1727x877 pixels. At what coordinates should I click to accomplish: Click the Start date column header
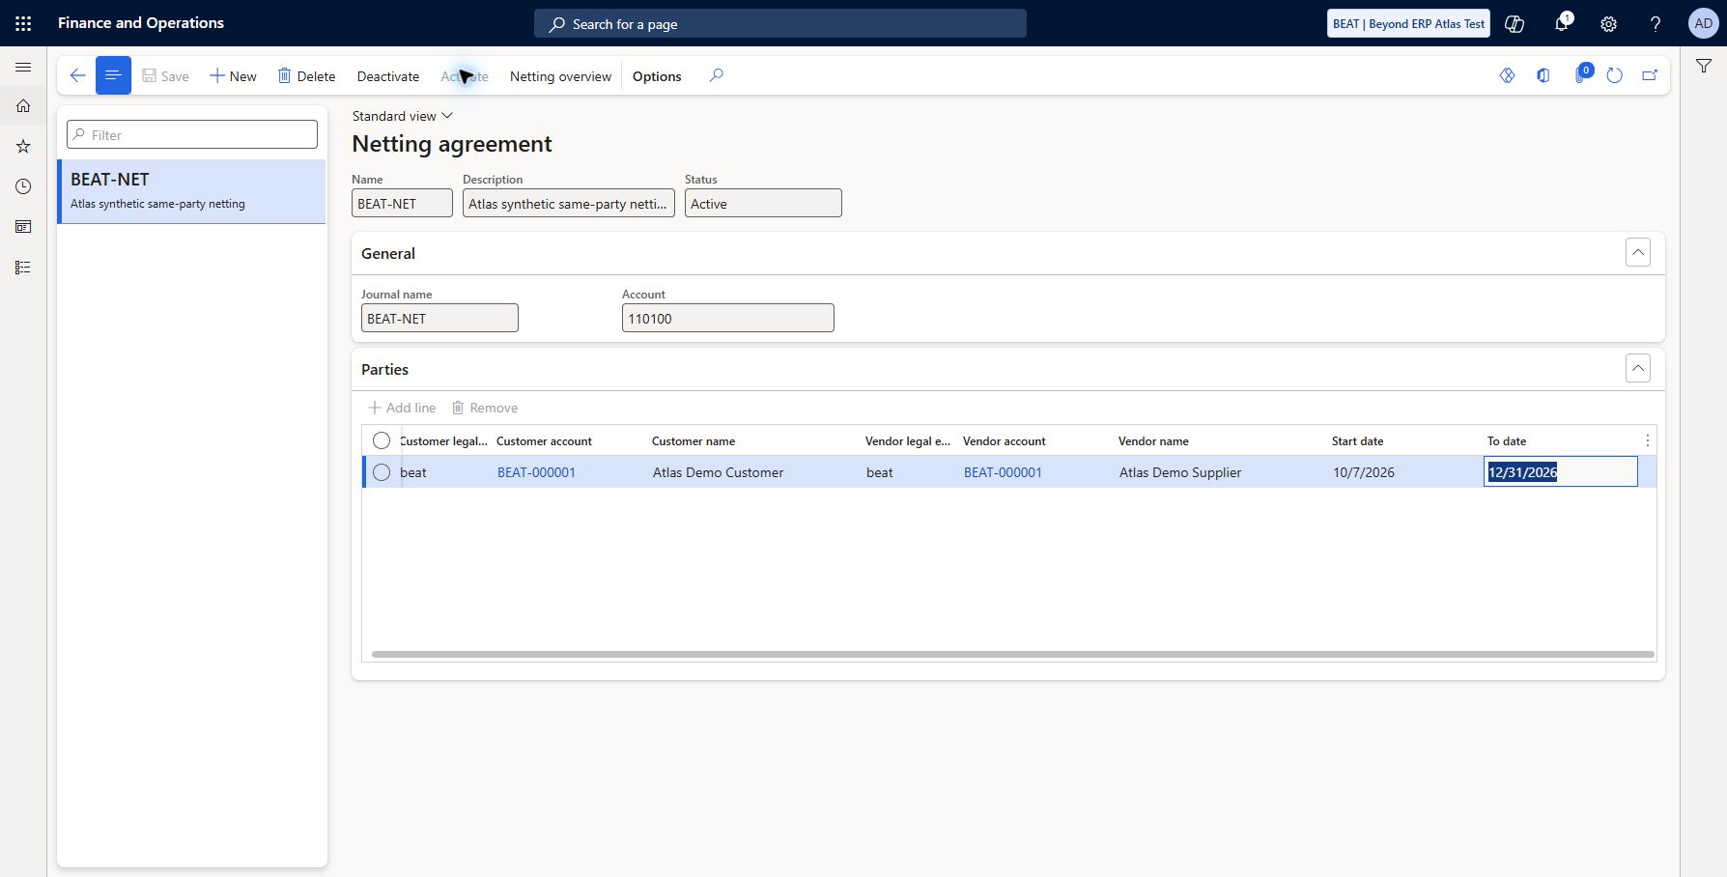click(x=1358, y=441)
